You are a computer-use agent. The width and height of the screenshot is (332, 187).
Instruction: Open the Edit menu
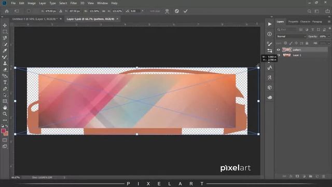pyautogui.click(x=22, y=3)
